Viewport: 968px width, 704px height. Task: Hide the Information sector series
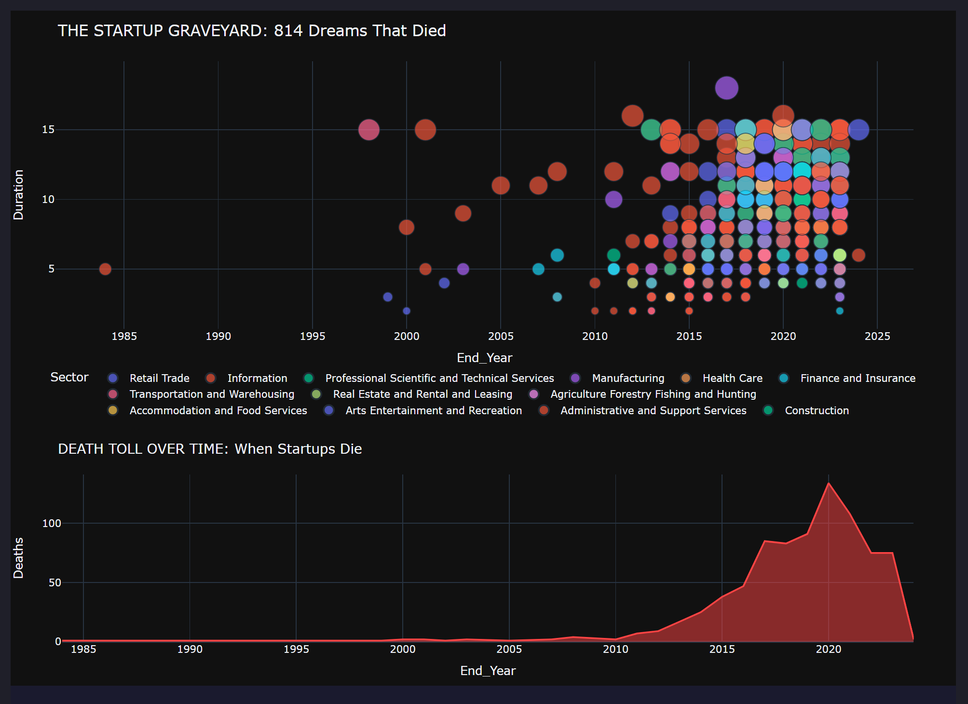[257, 379]
